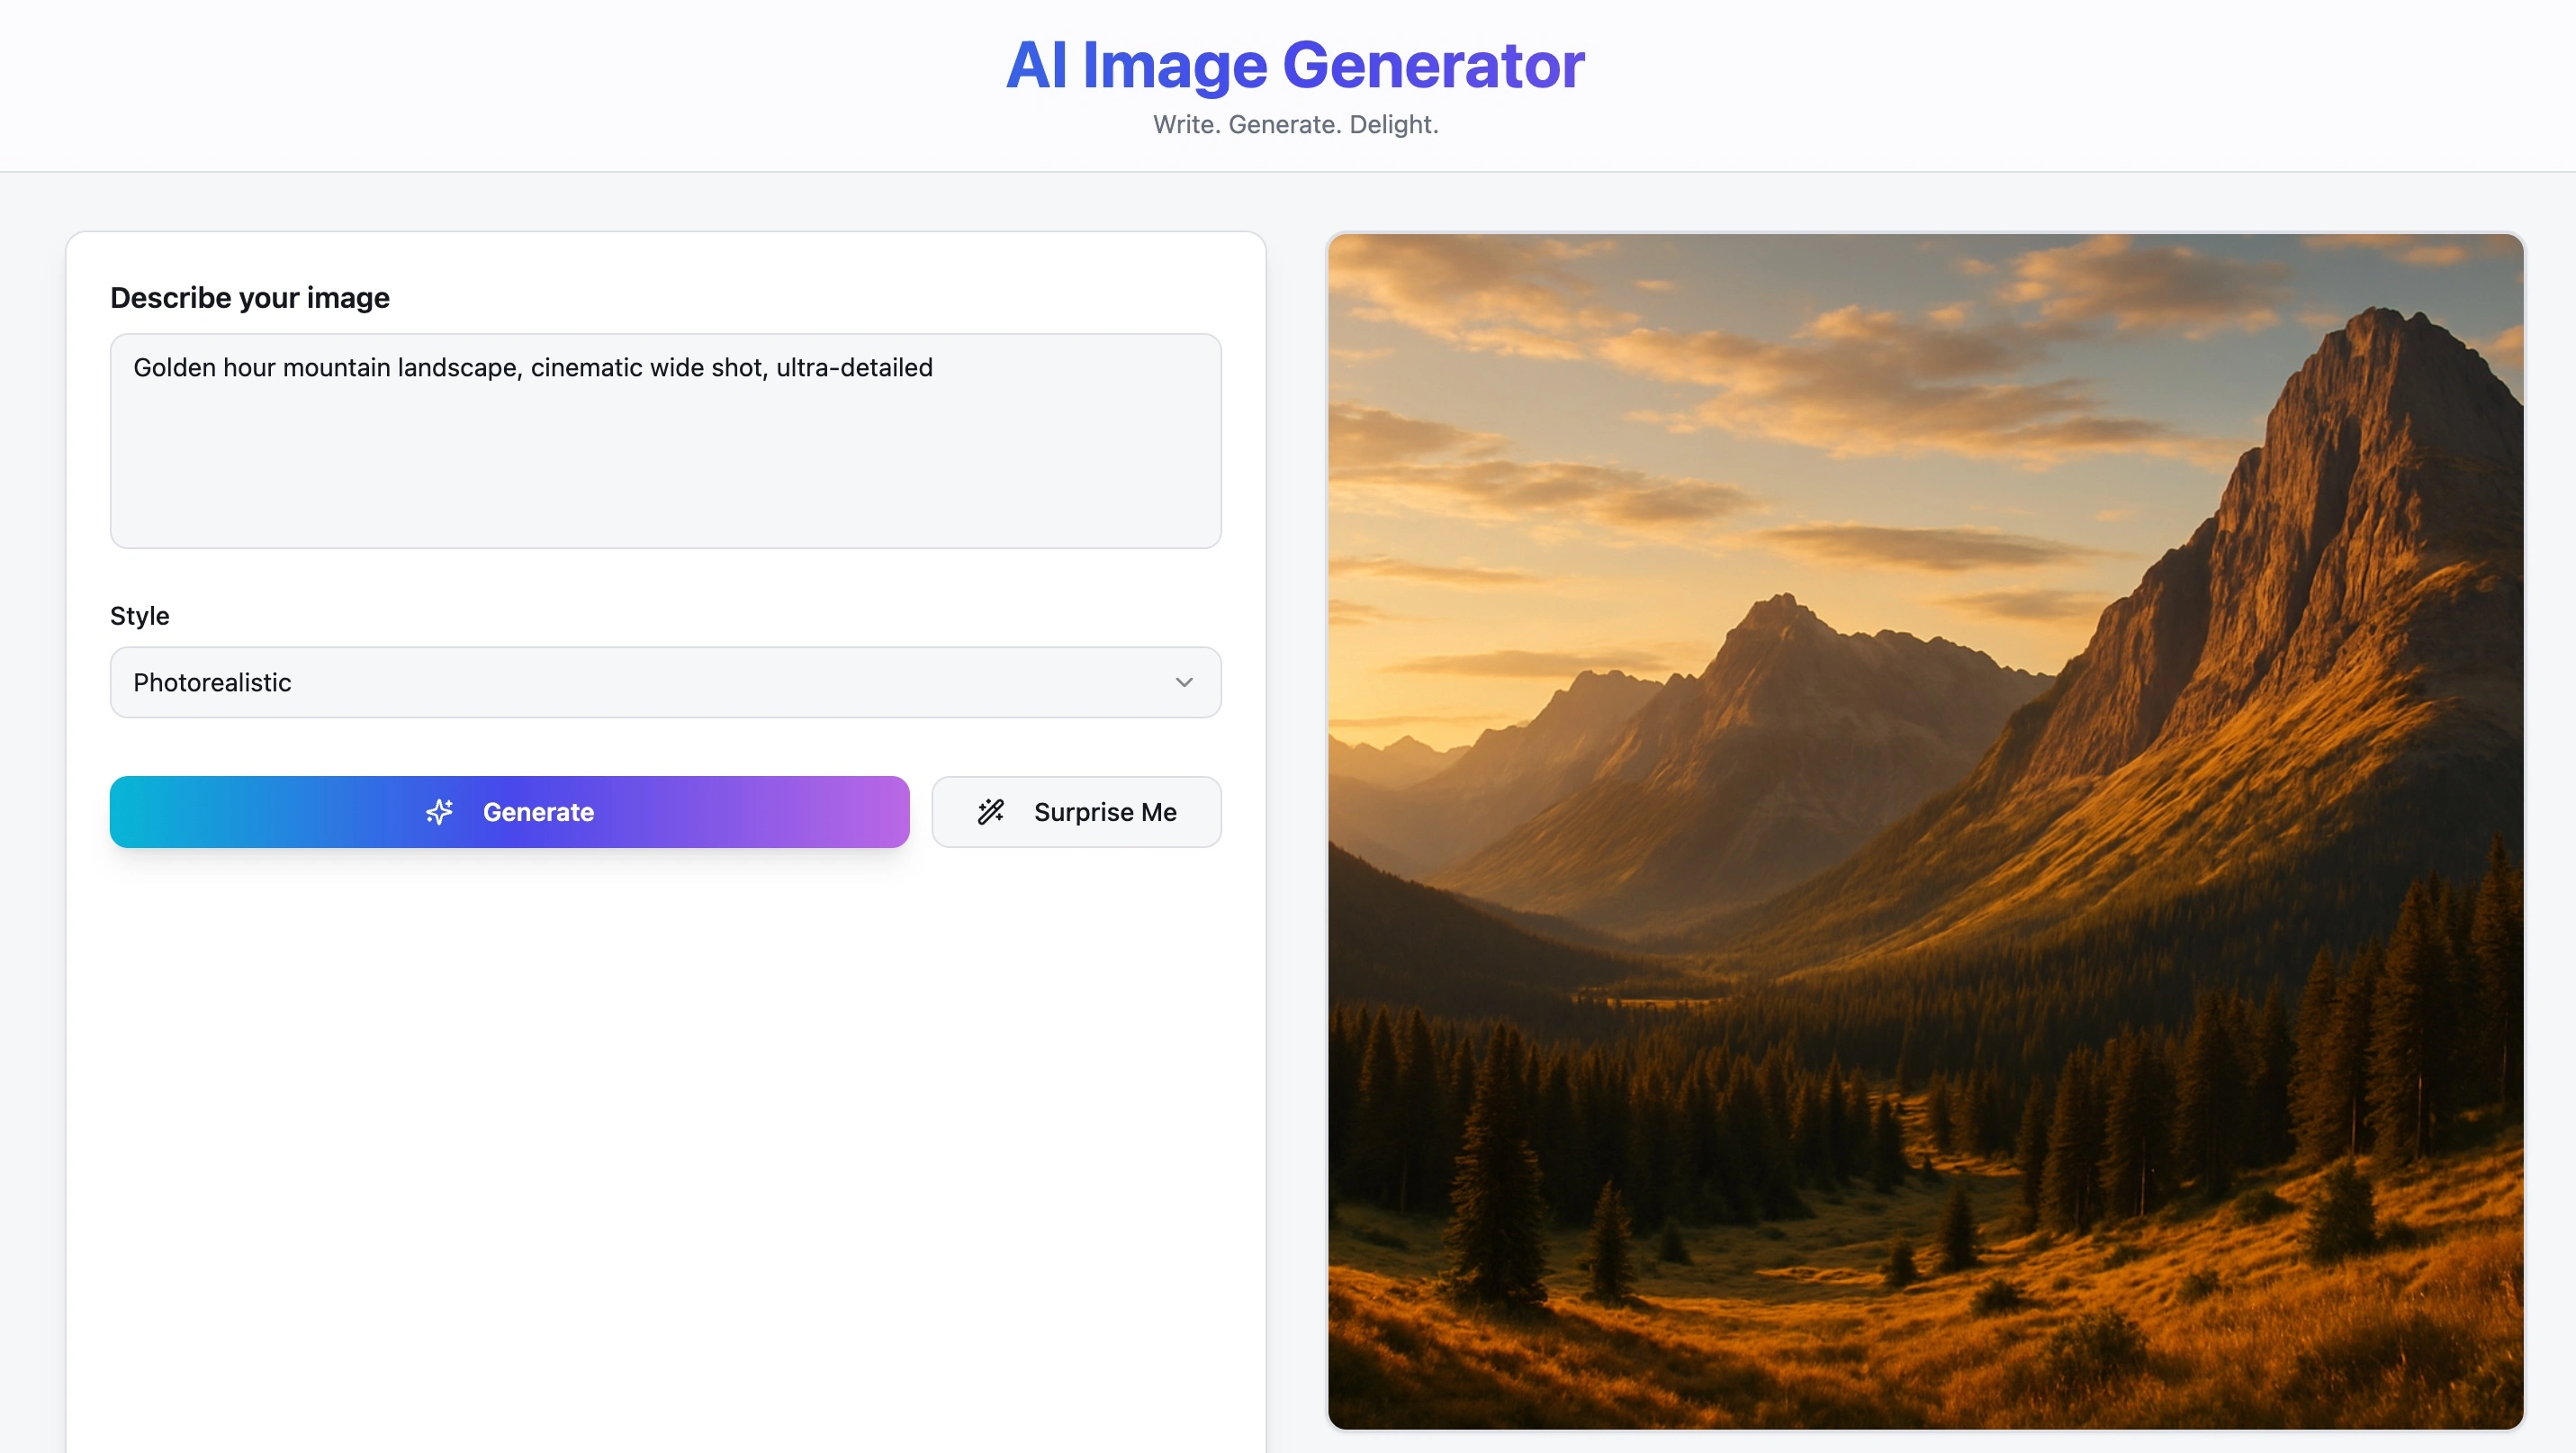Open the Style dropdown chevron

point(1184,683)
